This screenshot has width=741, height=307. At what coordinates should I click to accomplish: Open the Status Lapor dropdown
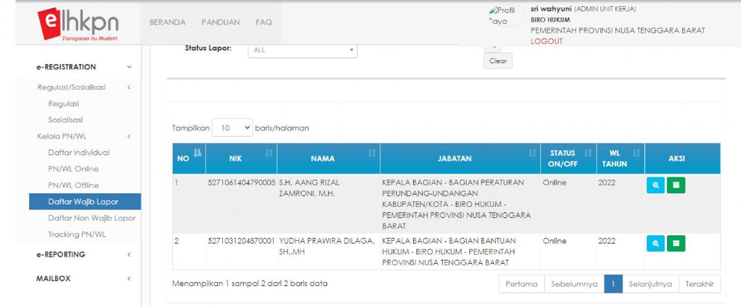tap(303, 50)
